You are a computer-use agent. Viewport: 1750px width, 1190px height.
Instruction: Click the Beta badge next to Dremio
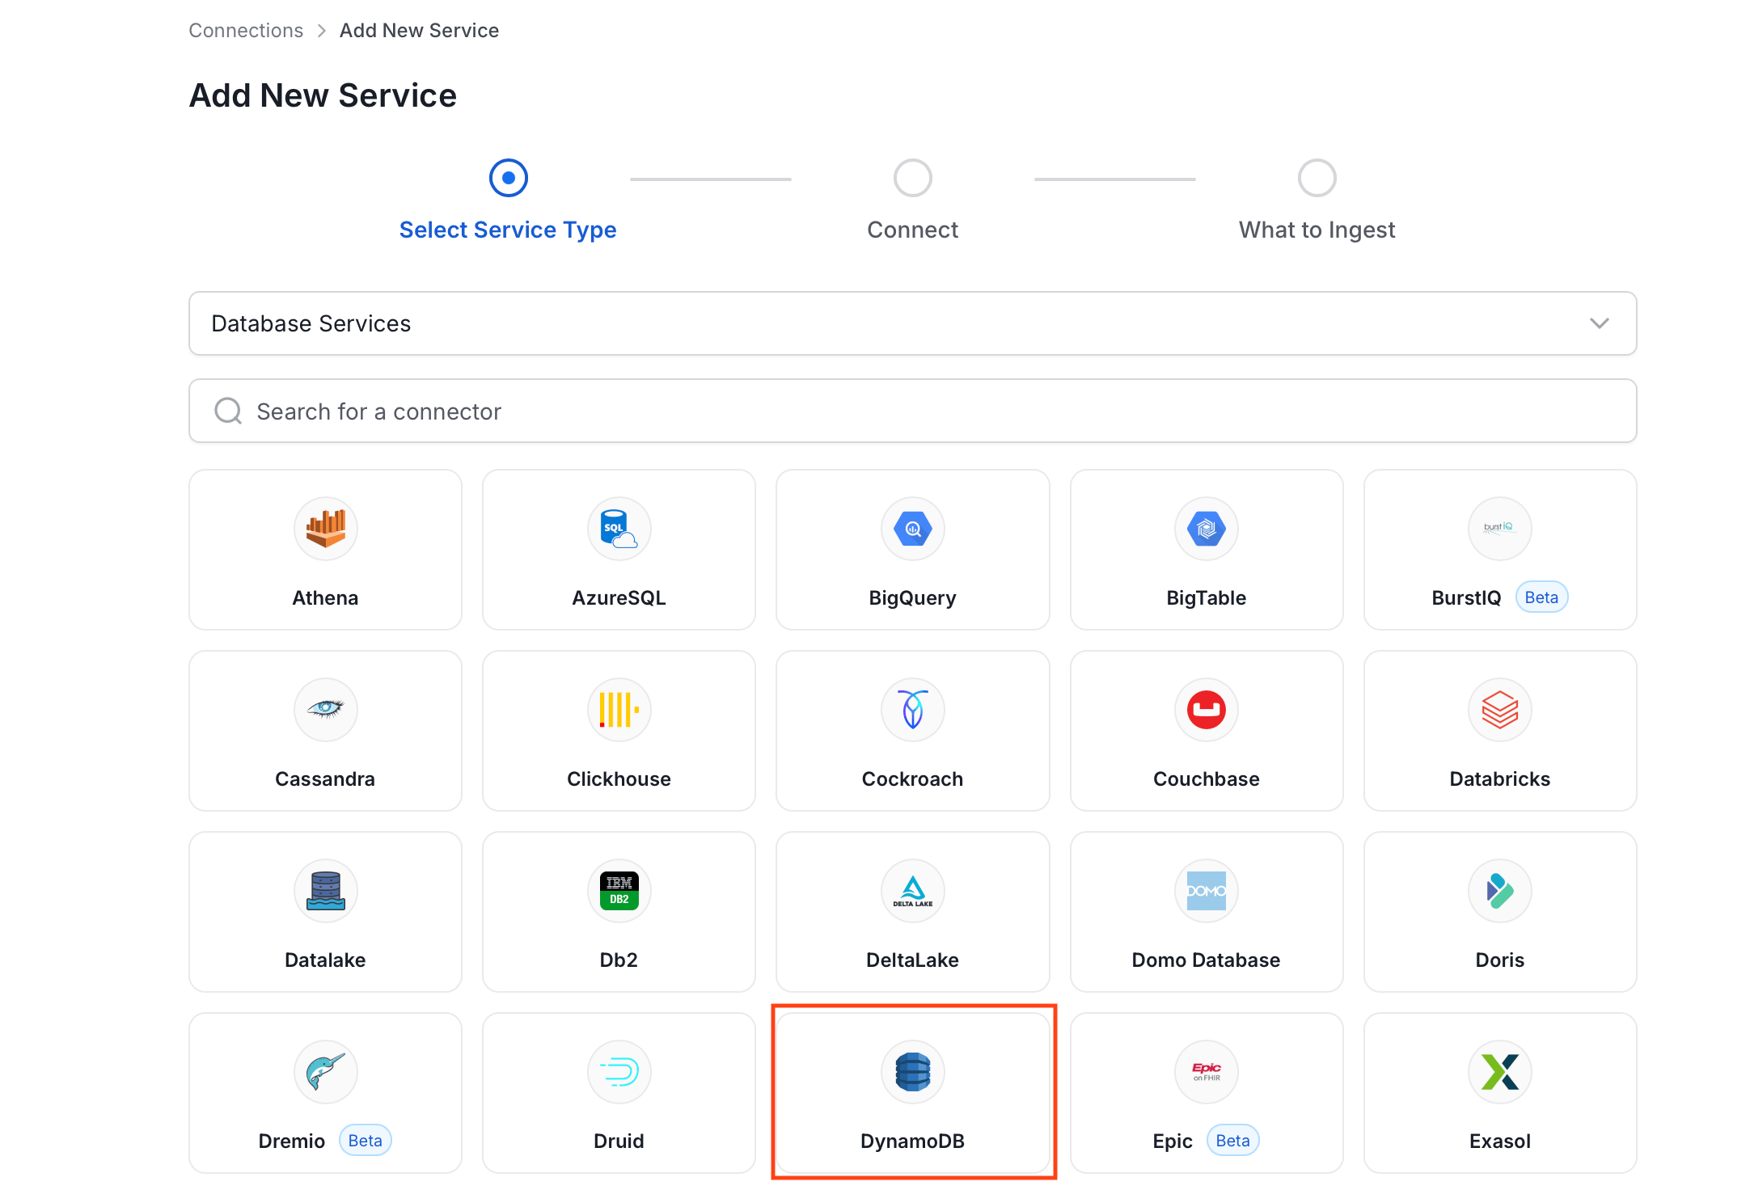[365, 1141]
